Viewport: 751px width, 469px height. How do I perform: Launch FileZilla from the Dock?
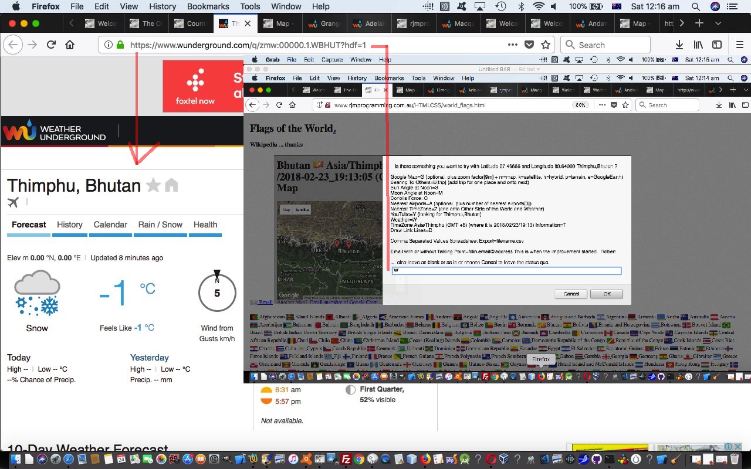(x=346, y=459)
